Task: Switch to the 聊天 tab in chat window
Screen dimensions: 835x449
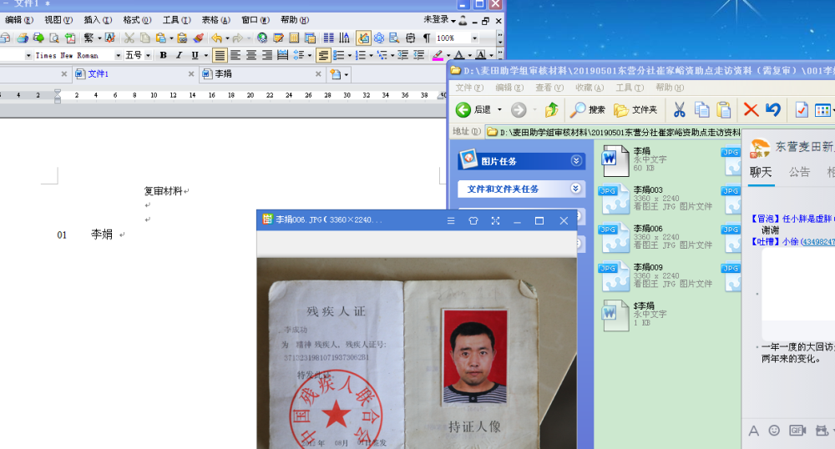Action: click(x=761, y=172)
